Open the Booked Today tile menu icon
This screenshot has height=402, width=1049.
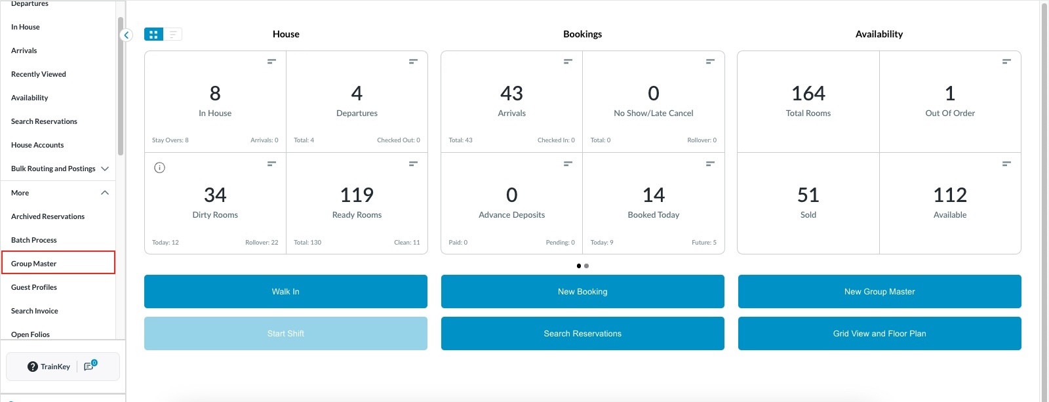pos(709,164)
